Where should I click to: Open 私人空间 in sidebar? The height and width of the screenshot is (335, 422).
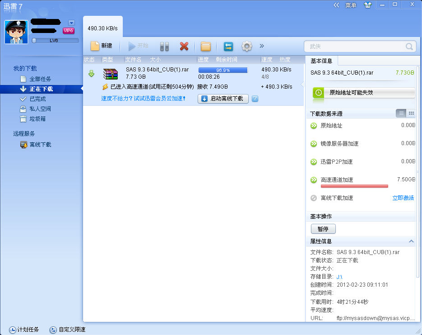coord(40,109)
